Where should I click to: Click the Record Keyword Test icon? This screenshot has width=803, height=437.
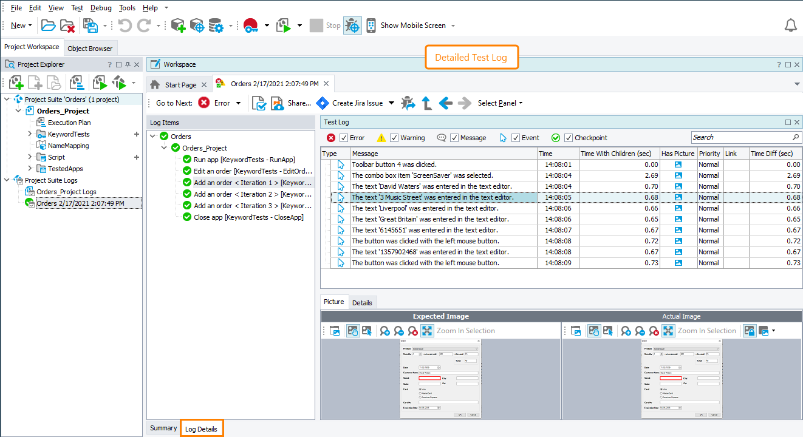(x=250, y=25)
